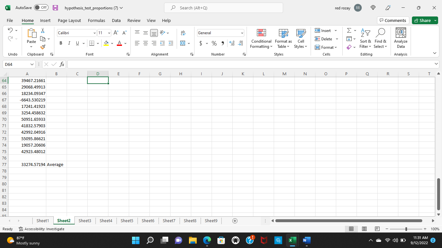The height and width of the screenshot is (248, 442).
Task: Toggle Middle Align vertical alignment
Action: 146,33
